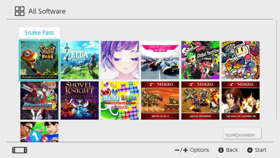Launch Zelda Breath of the Wild
The height and width of the screenshot is (158, 280).
tap(80, 60)
